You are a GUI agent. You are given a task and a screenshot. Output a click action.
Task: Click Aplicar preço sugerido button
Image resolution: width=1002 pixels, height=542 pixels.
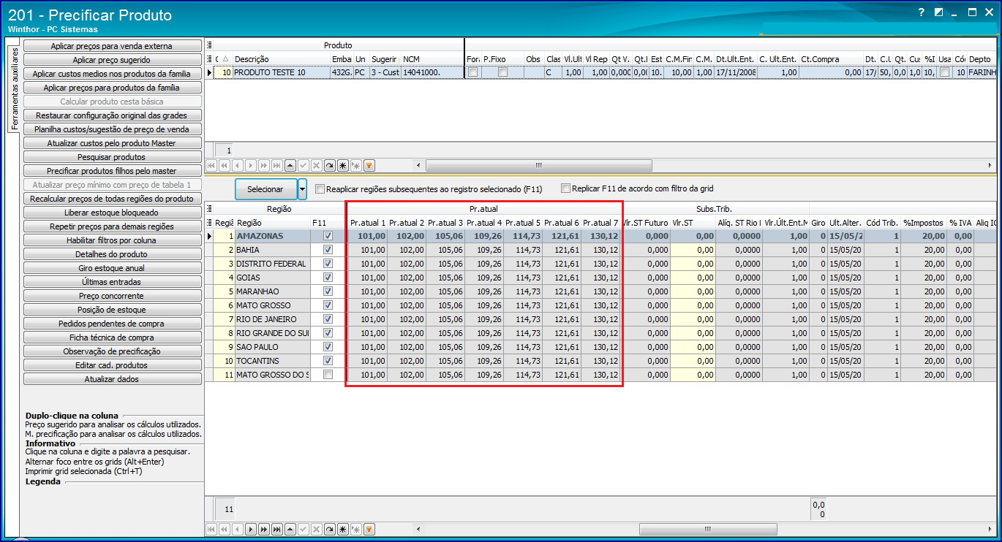[112, 60]
